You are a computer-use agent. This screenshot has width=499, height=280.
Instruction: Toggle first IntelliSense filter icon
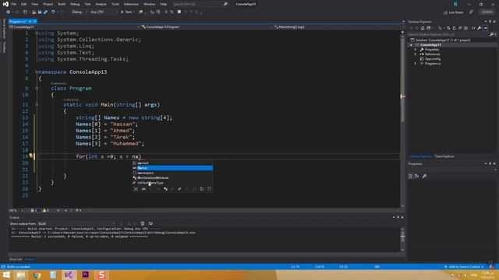point(136,189)
